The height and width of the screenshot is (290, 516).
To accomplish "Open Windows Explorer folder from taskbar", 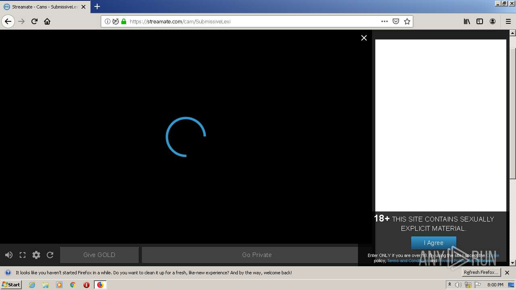I will click(46, 285).
